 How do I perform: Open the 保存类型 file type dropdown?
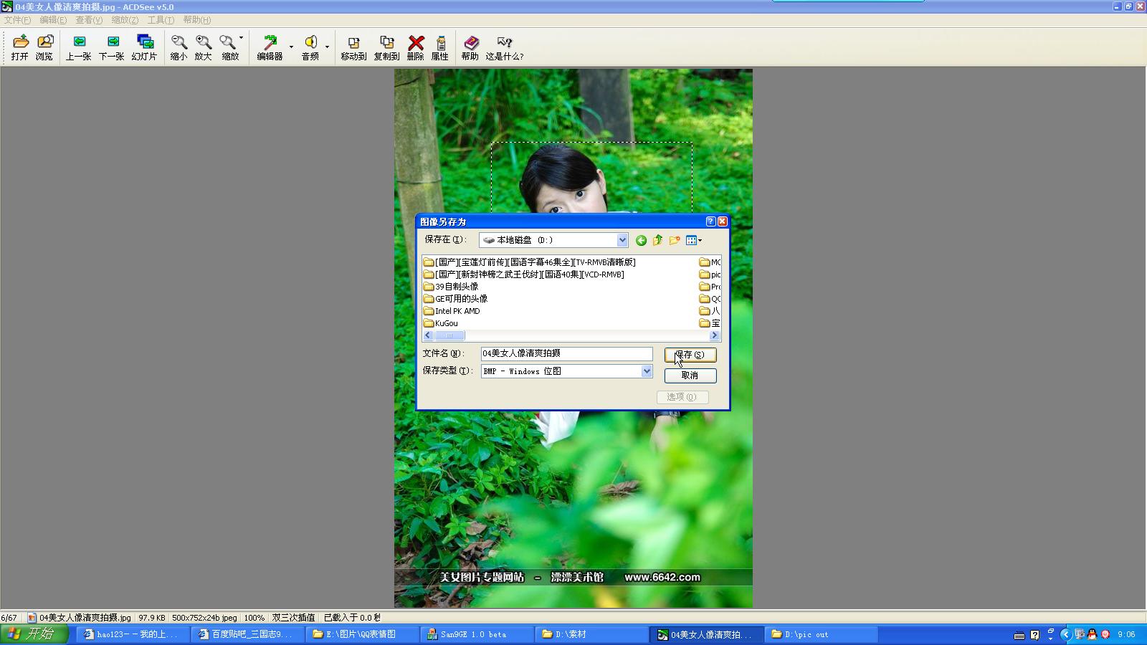[x=646, y=371]
